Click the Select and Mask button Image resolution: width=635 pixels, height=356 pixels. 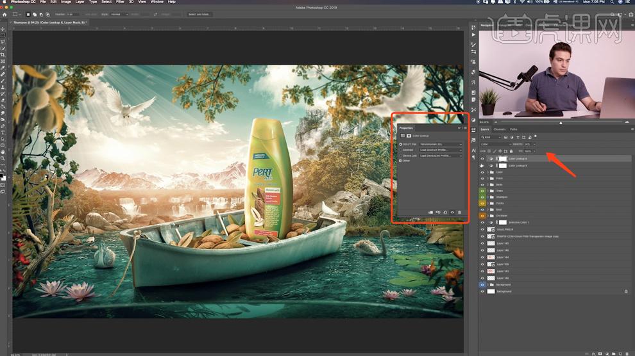coord(199,14)
